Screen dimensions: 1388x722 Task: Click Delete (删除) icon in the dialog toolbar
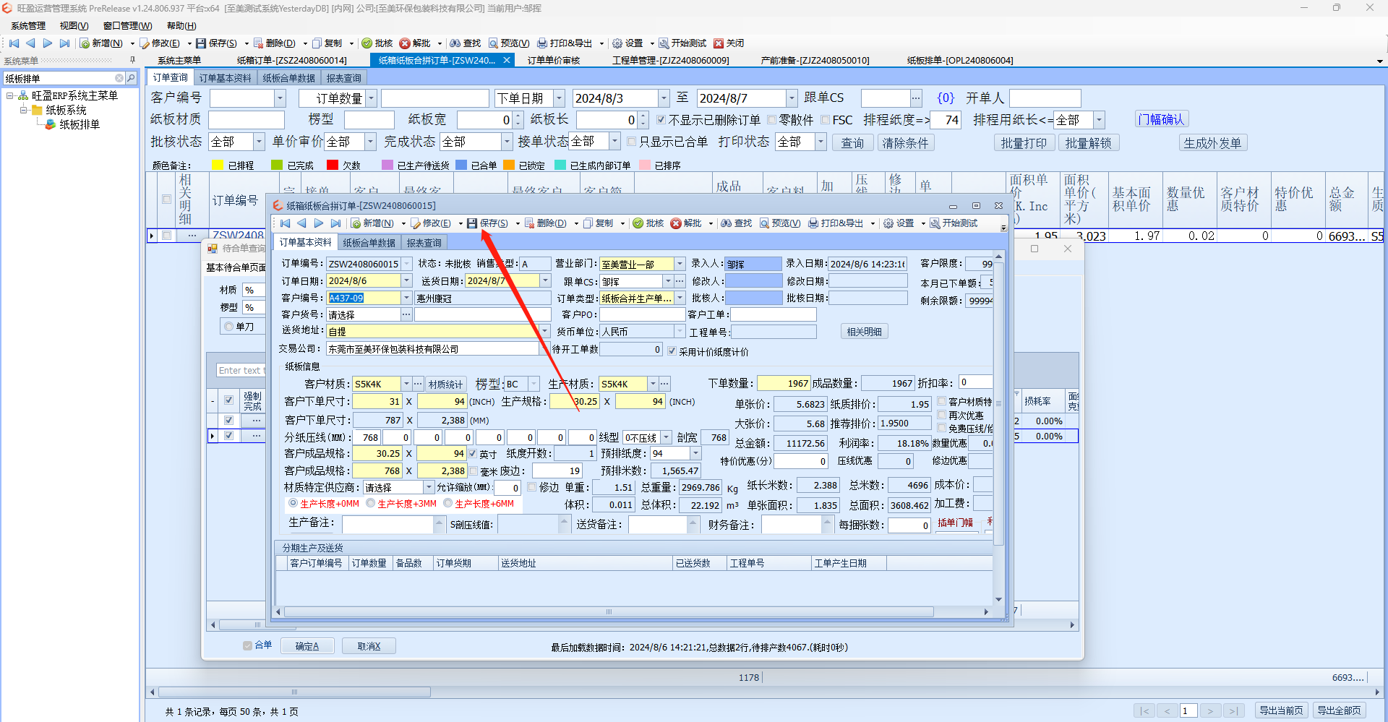coord(529,223)
